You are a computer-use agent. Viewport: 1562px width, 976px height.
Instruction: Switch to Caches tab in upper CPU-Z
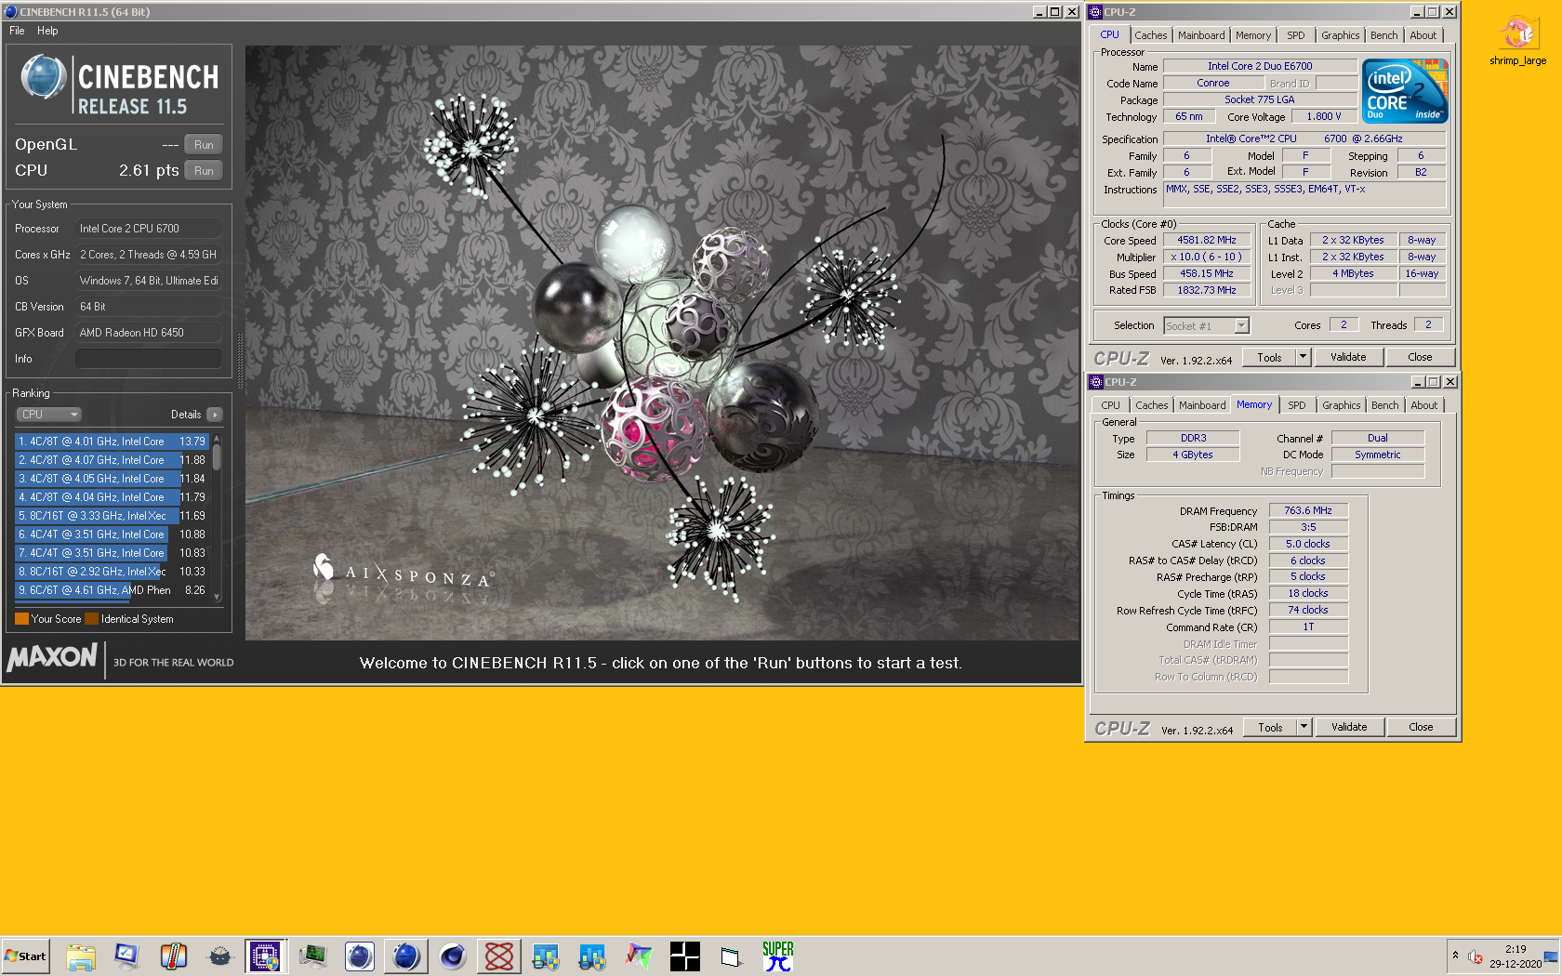tap(1150, 35)
